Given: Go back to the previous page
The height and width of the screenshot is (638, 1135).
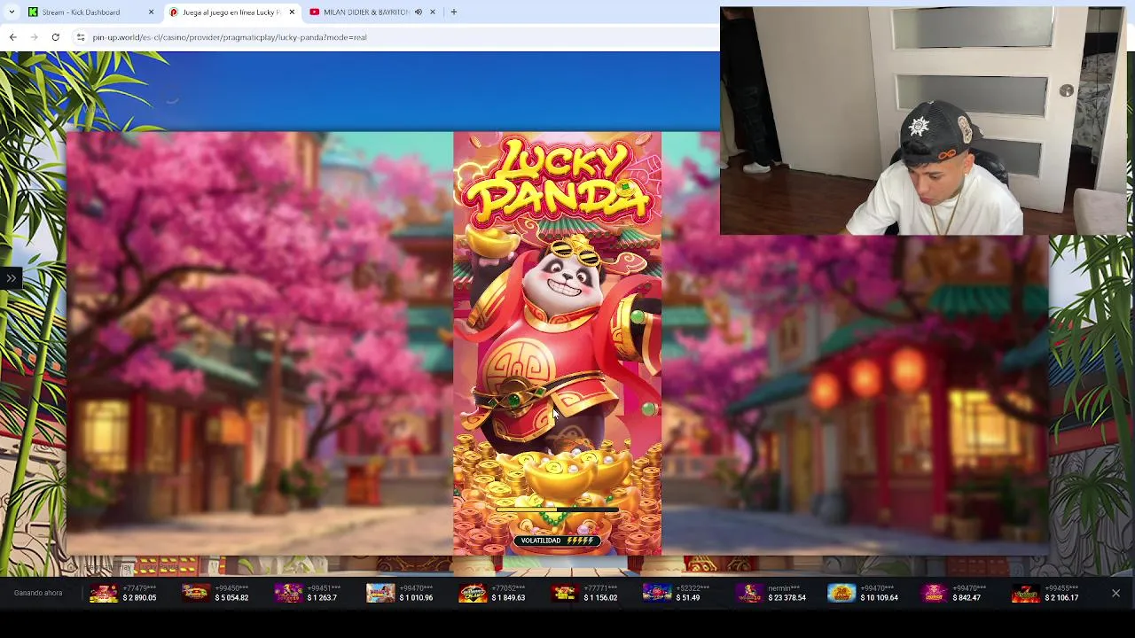Looking at the screenshot, I should pyautogui.click(x=12, y=37).
